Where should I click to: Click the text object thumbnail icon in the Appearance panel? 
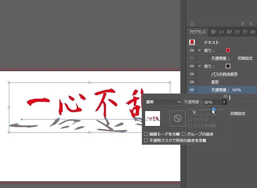click(x=192, y=42)
